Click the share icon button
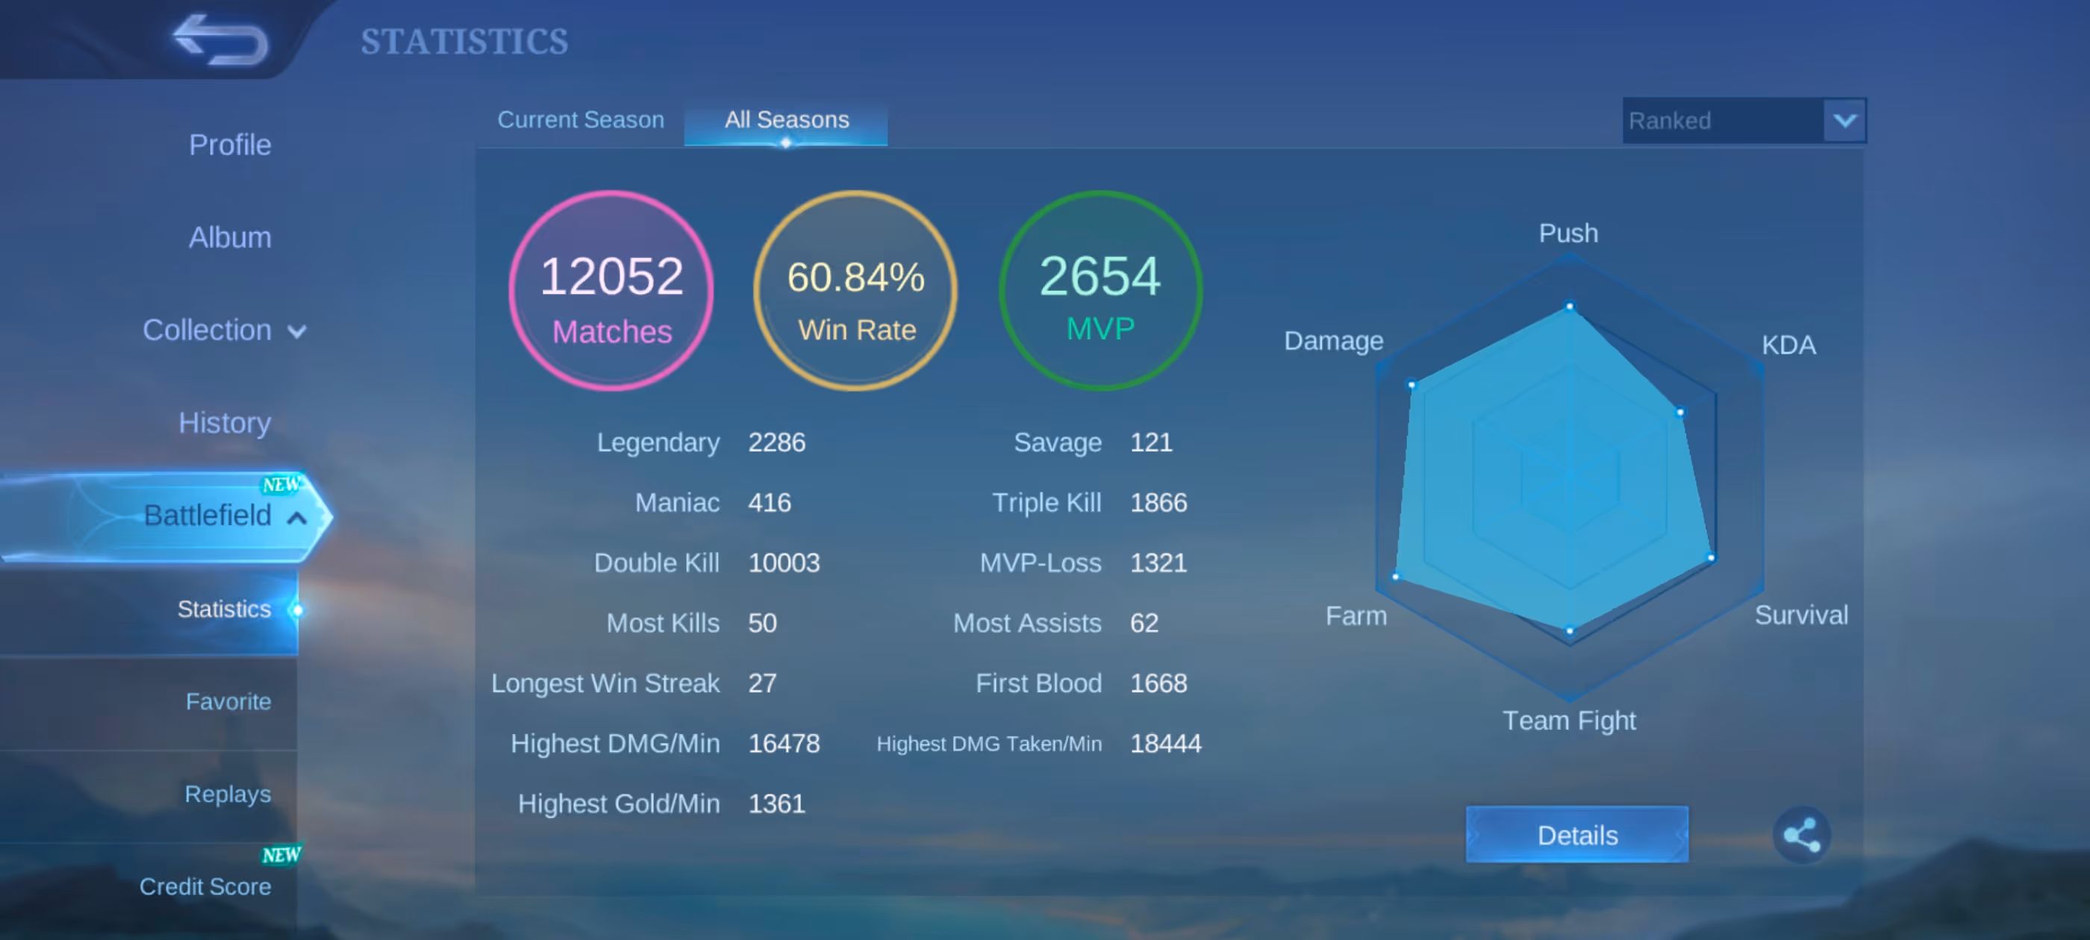 point(1801,835)
